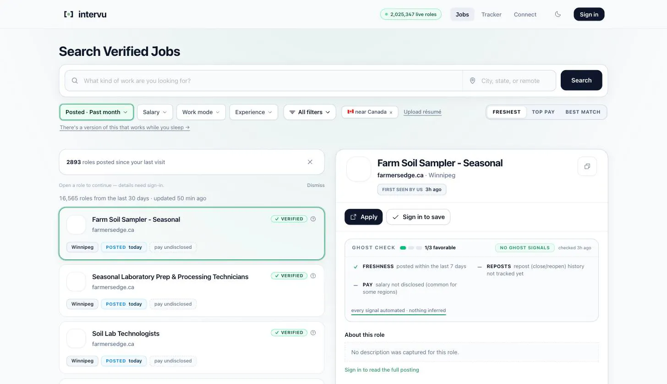Open the Tracker nav tab
The width and height of the screenshot is (667, 384).
(x=492, y=14)
